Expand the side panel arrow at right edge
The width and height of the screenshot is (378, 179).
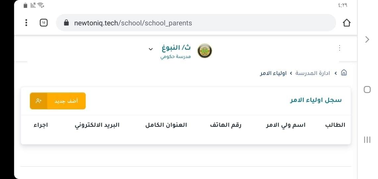pyautogui.click(x=367, y=39)
